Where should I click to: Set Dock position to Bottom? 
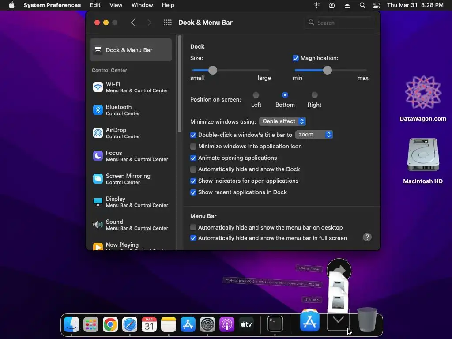(x=285, y=95)
